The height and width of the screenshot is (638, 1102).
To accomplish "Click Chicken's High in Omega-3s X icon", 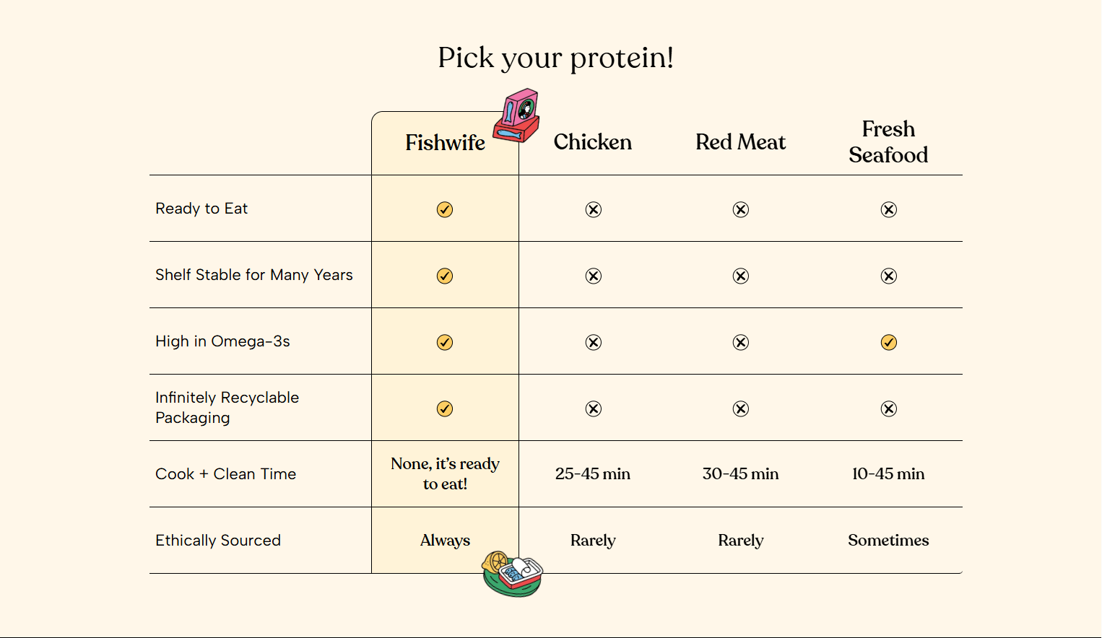I will [593, 342].
